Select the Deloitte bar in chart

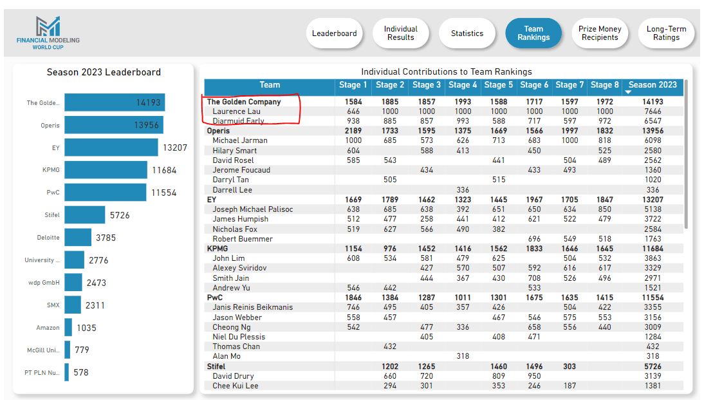[x=78, y=237]
